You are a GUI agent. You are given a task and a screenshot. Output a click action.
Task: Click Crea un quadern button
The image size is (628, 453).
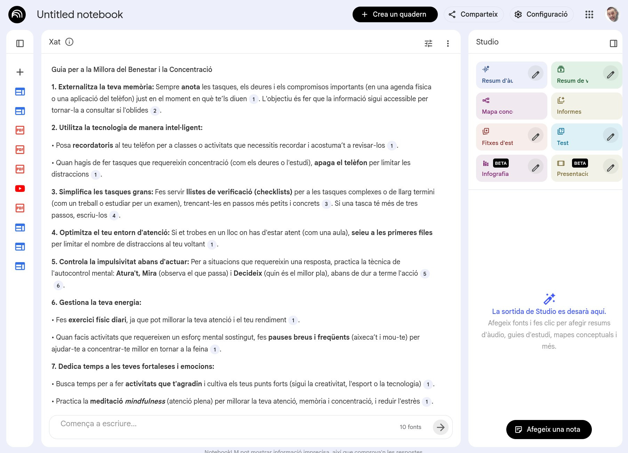[x=395, y=15]
